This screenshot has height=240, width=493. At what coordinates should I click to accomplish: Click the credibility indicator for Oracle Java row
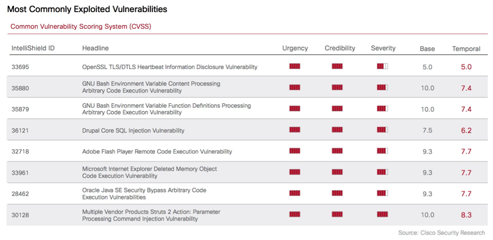tap(337, 193)
